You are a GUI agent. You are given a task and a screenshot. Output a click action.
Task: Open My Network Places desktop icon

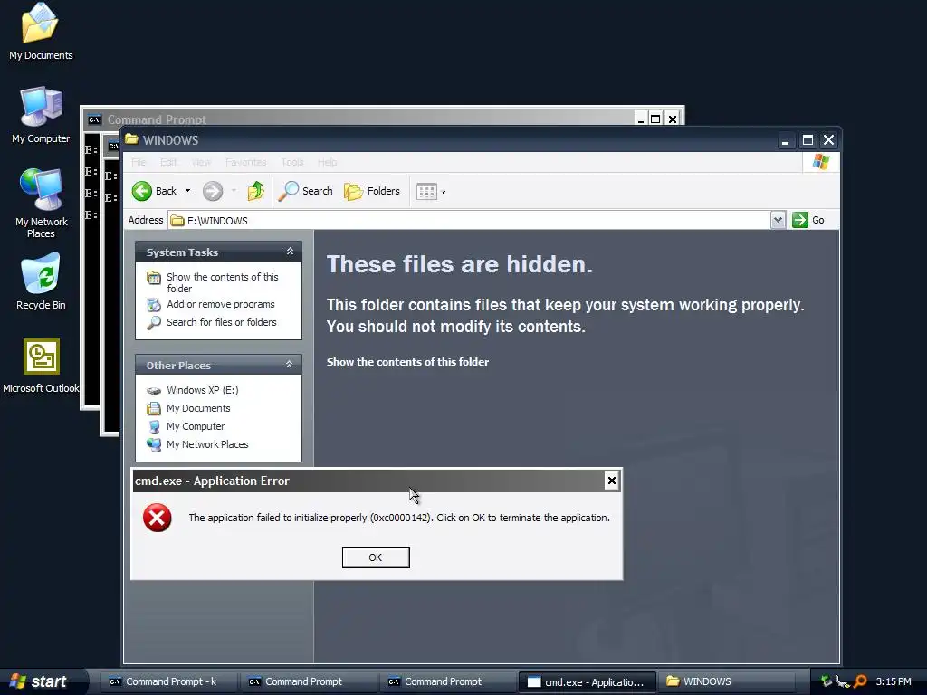(x=41, y=204)
